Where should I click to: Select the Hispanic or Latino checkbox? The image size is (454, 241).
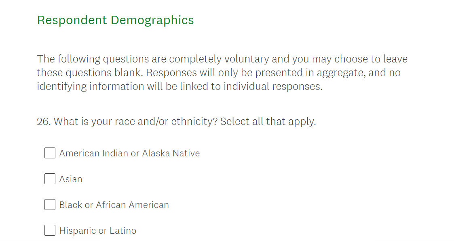point(50,231)
